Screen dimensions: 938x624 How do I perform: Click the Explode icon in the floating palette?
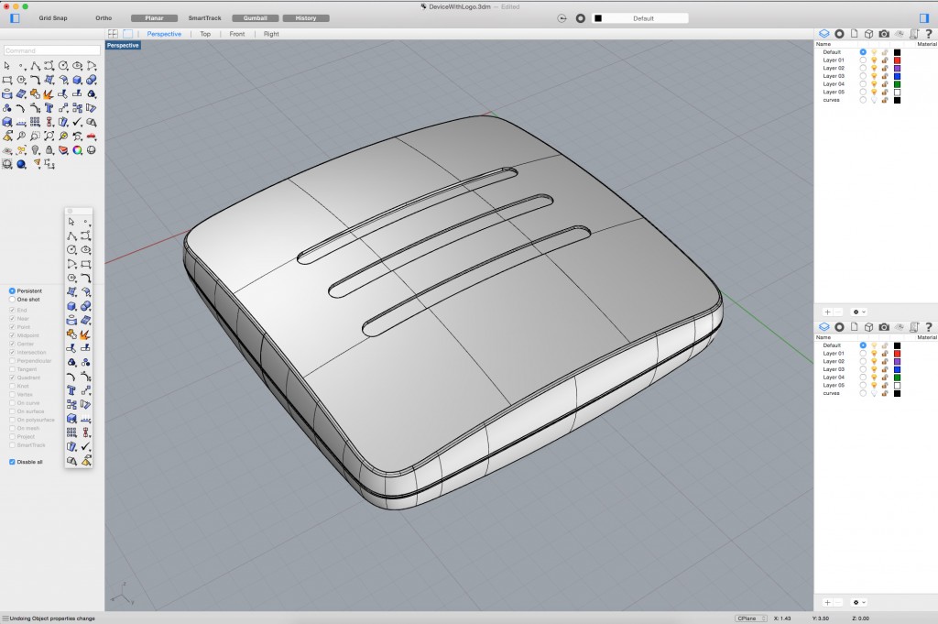(85, 334)
